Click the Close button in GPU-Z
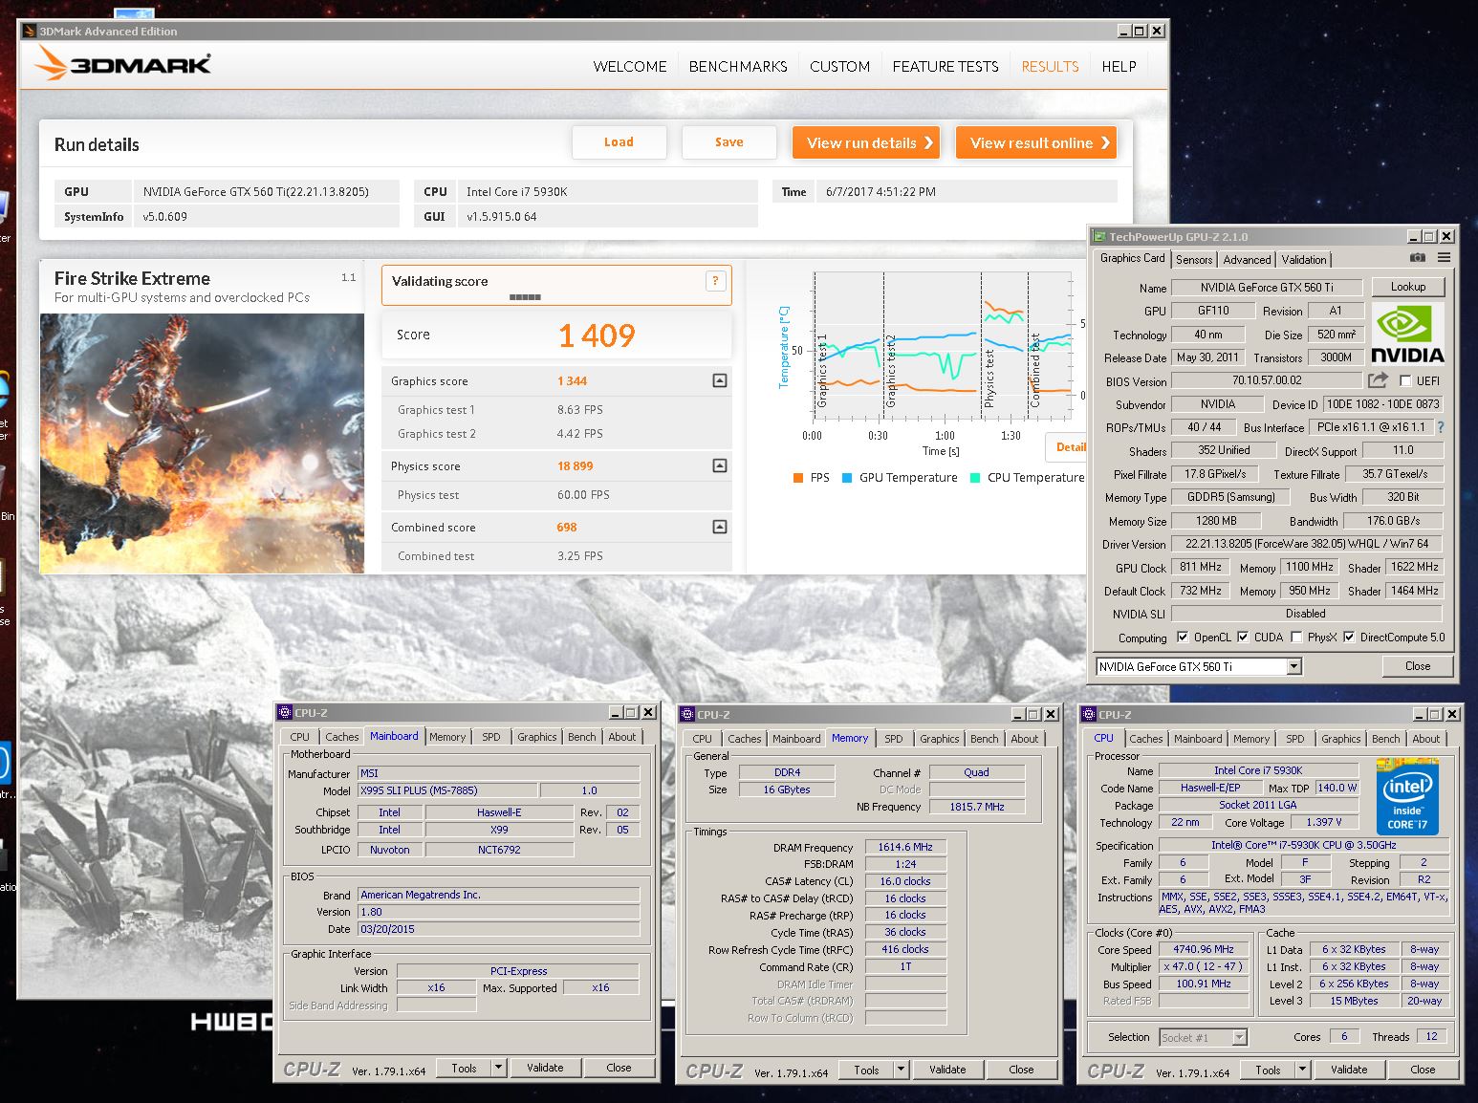 click(1418, 665)
